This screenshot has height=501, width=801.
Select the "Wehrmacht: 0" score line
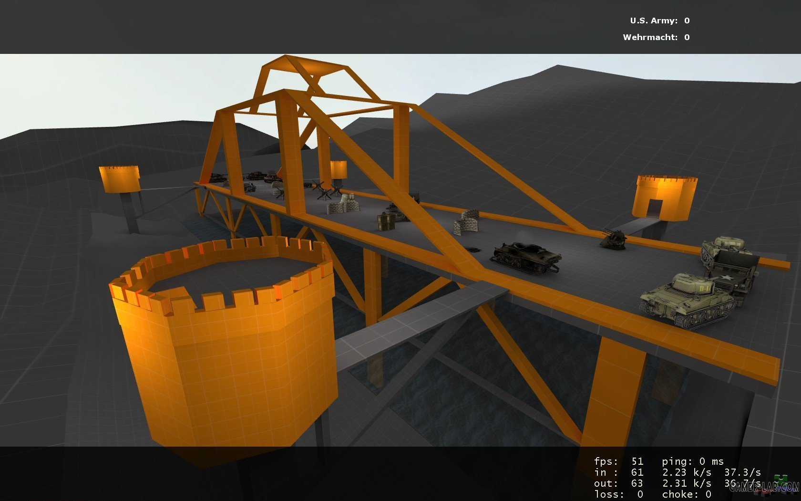click(656, 37)
